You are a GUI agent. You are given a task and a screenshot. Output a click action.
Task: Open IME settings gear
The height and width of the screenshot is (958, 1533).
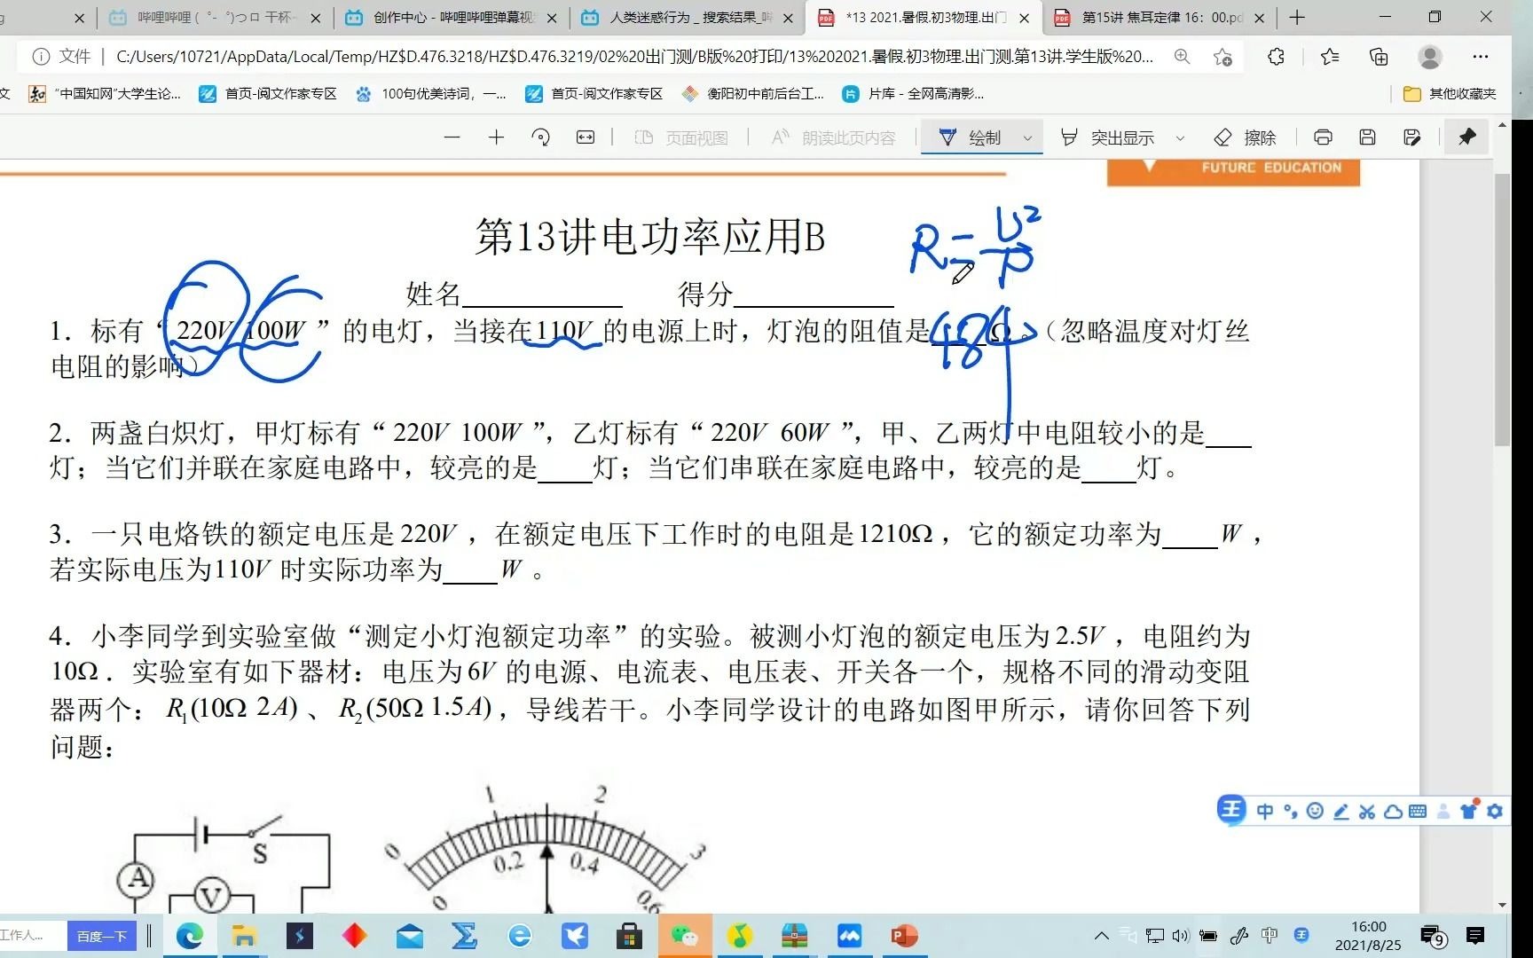[1495, 811]
